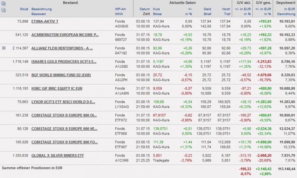Expand the Allianz Flexi Rentenfonds row
Screen dimensions: 297x178
click(3, 48)
